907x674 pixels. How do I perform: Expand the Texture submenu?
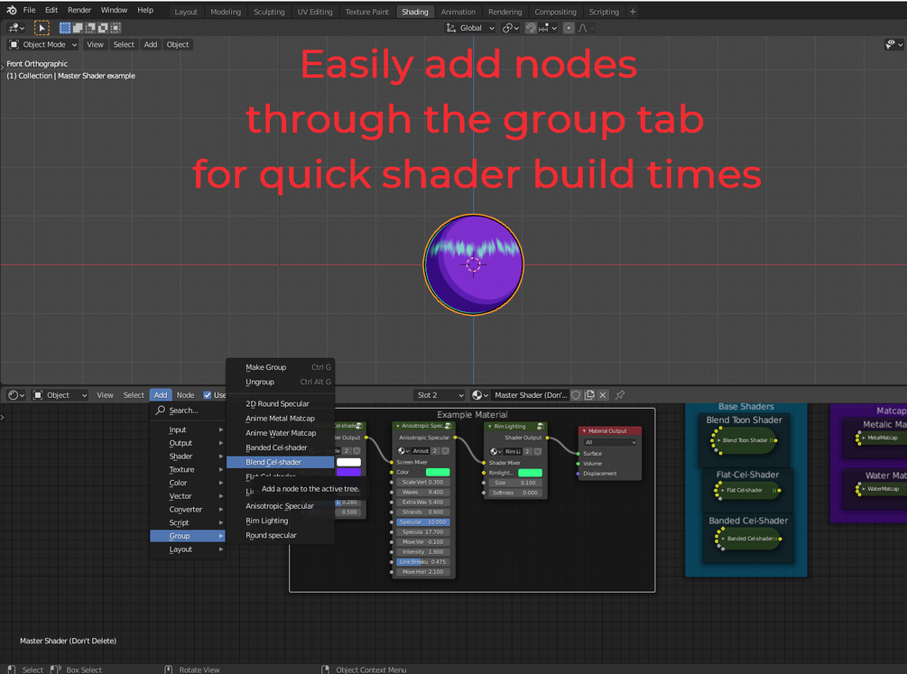tap(188, 470)
